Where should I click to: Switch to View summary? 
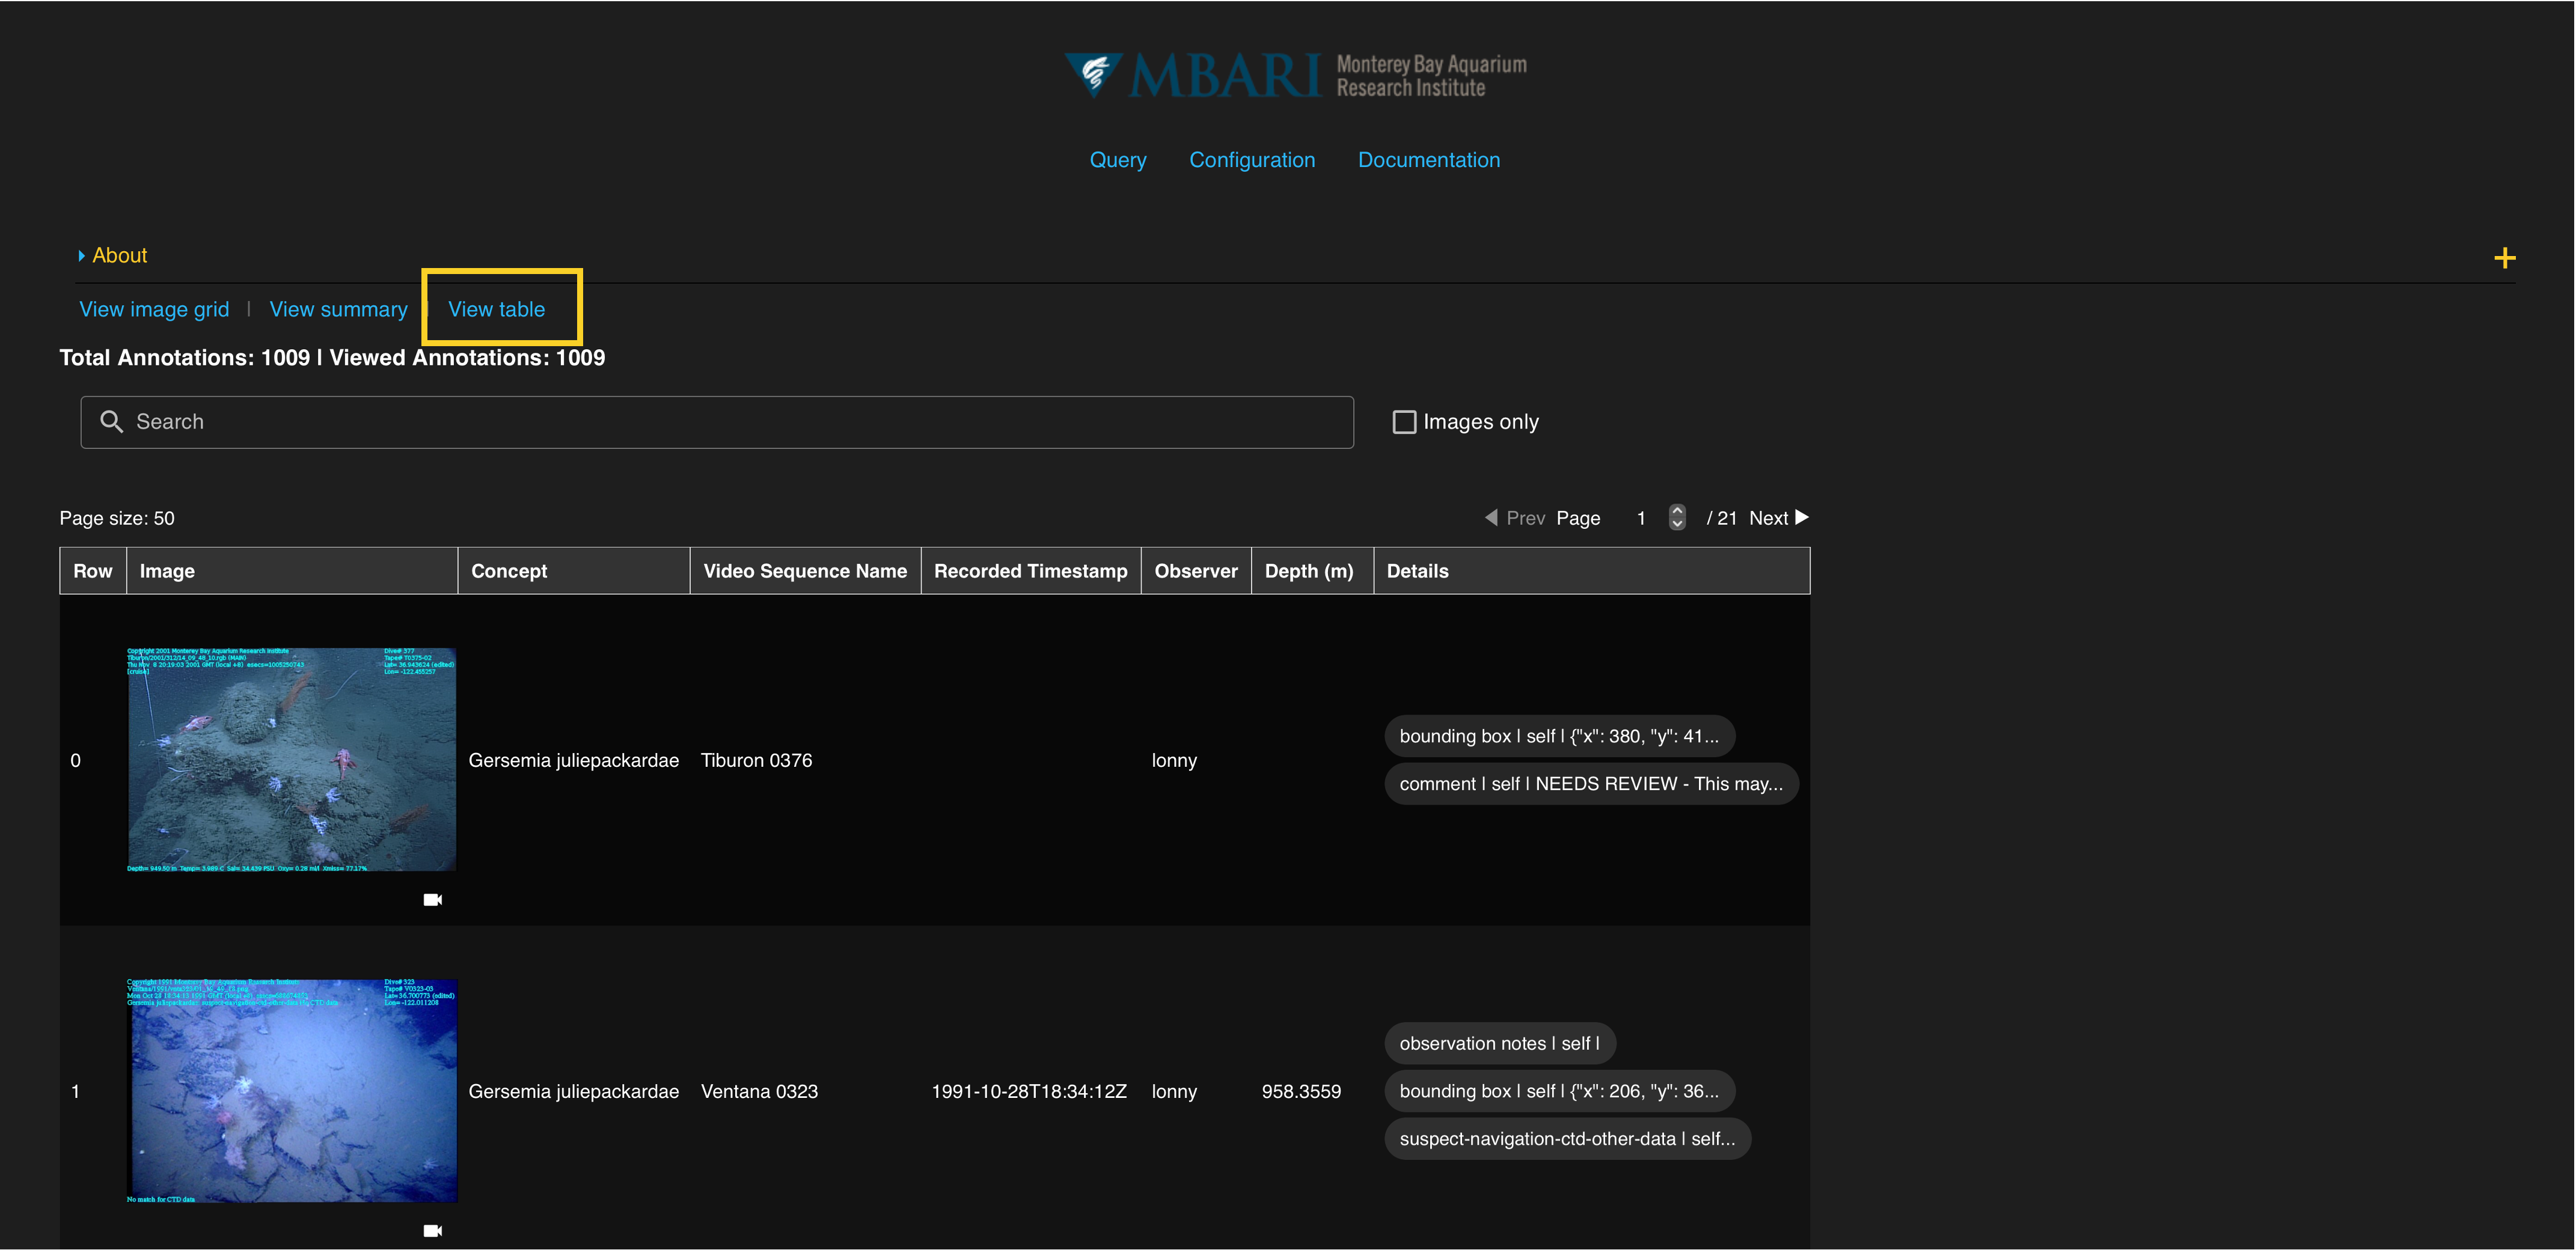click(338, 310)
